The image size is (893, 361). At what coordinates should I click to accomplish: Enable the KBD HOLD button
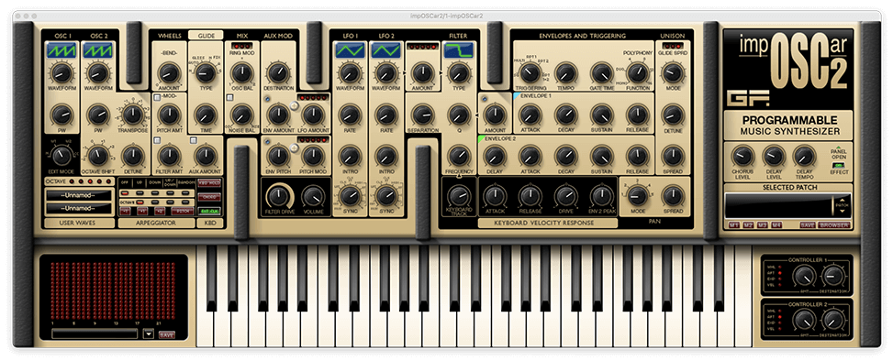click(x=209, y=182)
